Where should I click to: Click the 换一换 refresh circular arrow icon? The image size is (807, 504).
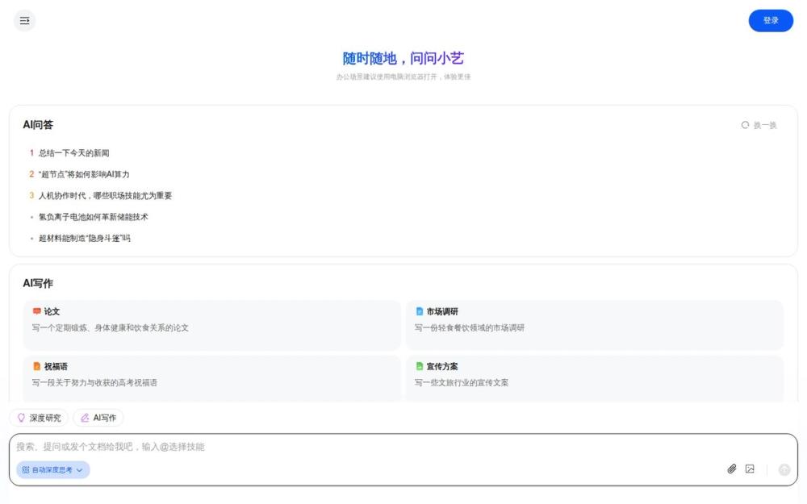[745, 125]
